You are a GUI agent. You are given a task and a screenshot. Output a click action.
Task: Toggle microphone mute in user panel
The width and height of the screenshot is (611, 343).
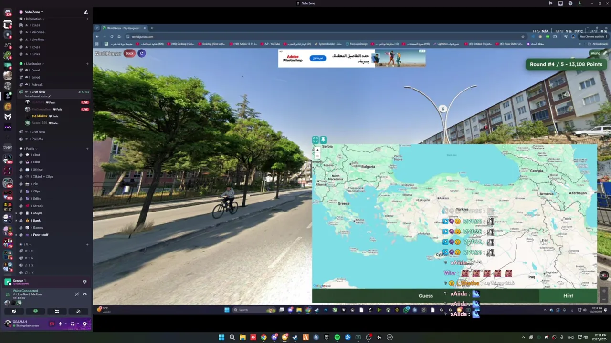(x=60, y=324)
